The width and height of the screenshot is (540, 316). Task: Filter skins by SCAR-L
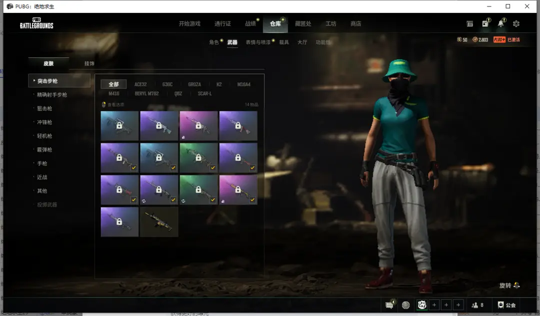204,93
